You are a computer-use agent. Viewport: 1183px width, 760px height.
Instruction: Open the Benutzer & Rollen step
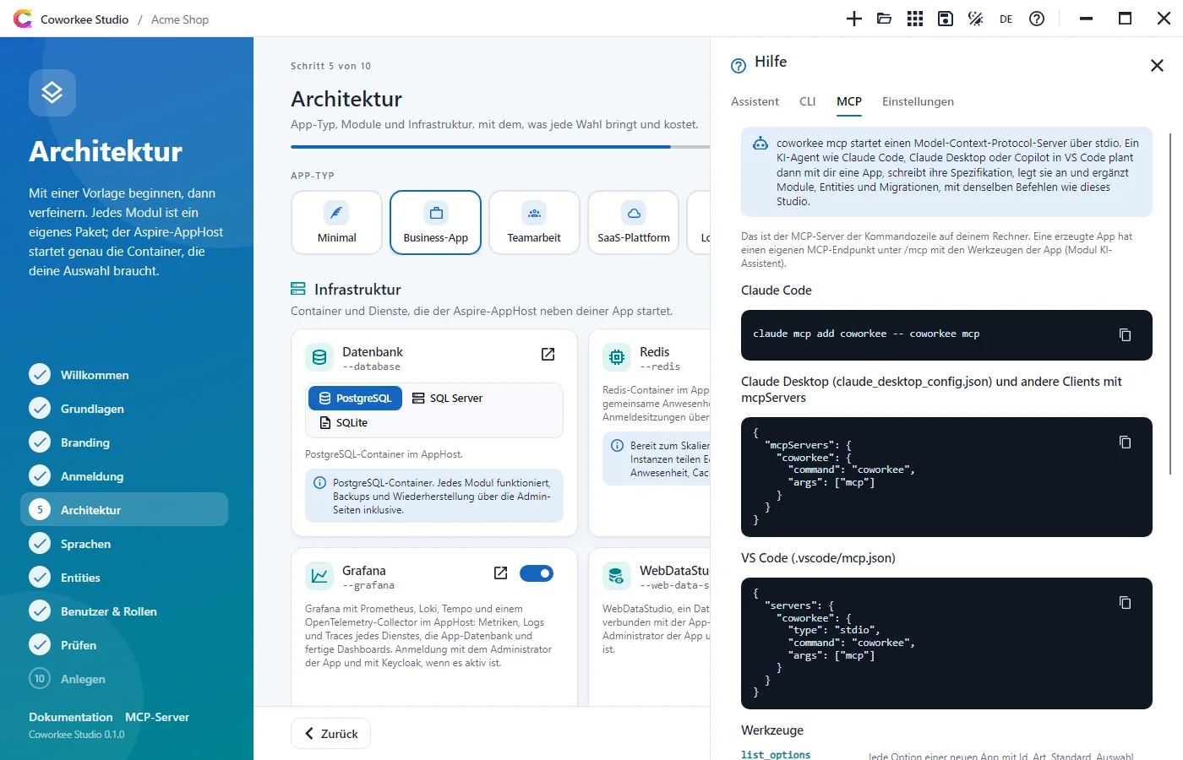tap(124, 611)
